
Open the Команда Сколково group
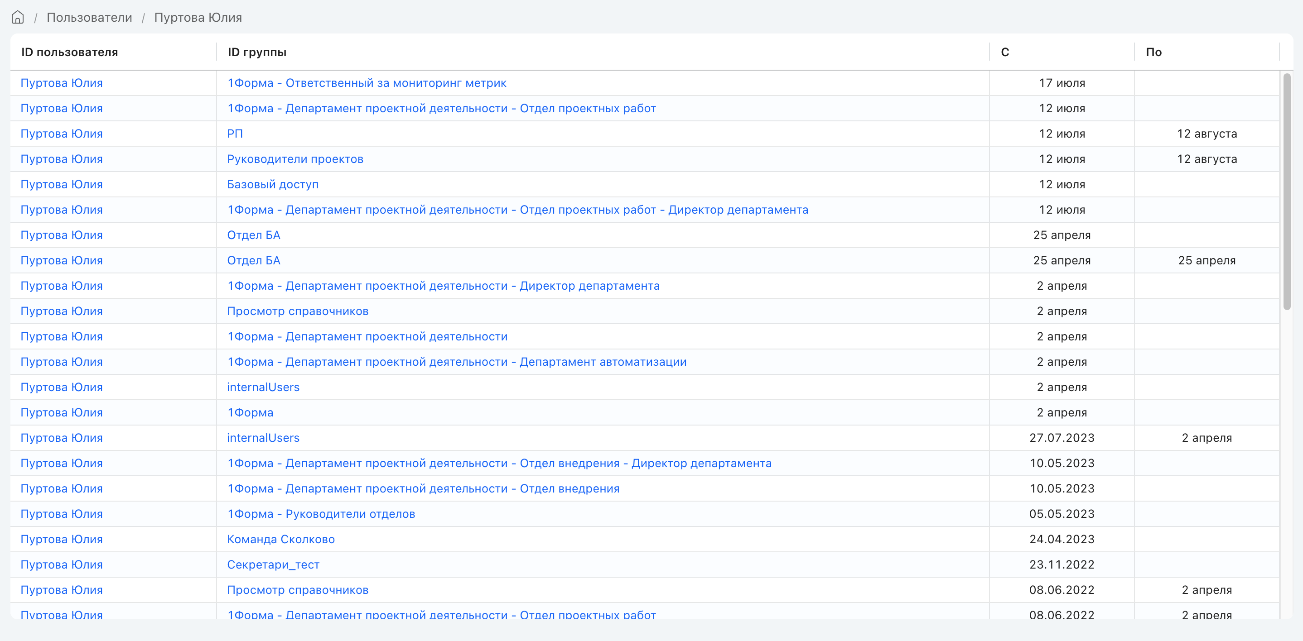[x=281, y=539]
